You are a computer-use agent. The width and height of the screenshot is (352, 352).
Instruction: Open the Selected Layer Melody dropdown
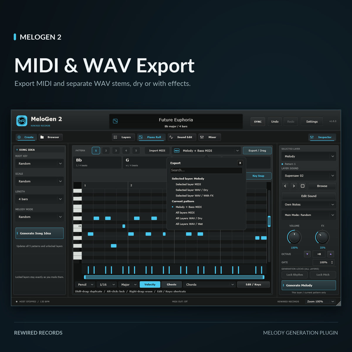(309, 156)
